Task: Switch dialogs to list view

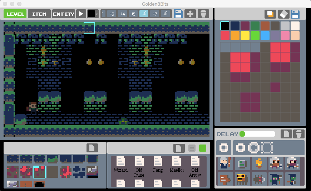Action: pos(192,148)
